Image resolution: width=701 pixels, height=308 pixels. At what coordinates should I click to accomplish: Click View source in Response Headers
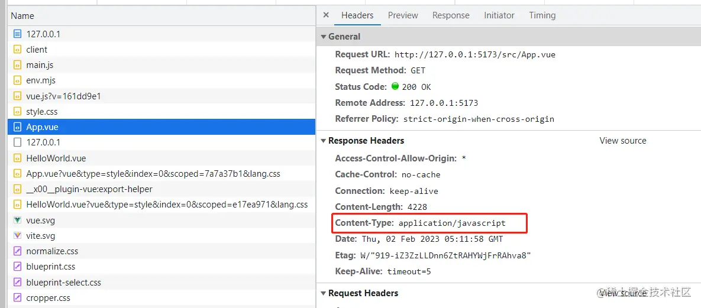click(623, 140)
